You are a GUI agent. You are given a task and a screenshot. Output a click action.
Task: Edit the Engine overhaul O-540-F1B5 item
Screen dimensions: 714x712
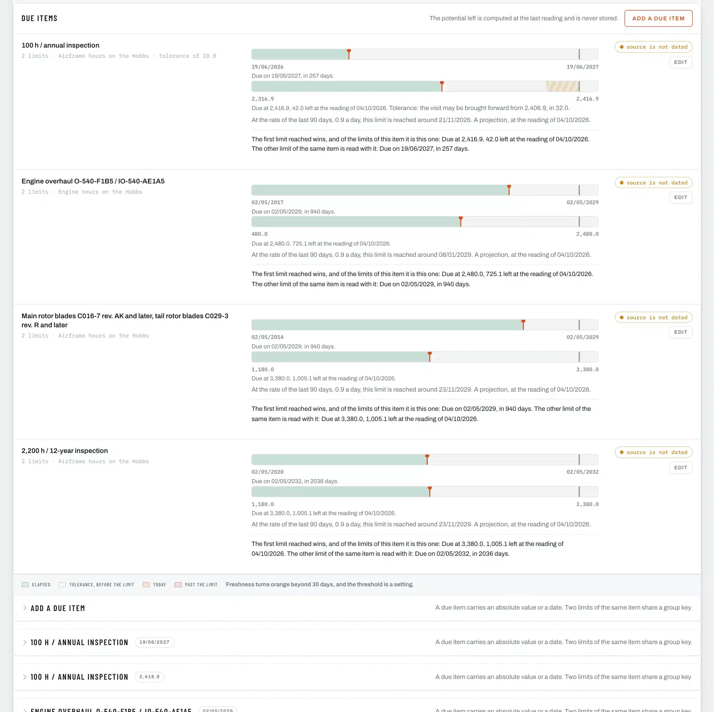point(680,197)
